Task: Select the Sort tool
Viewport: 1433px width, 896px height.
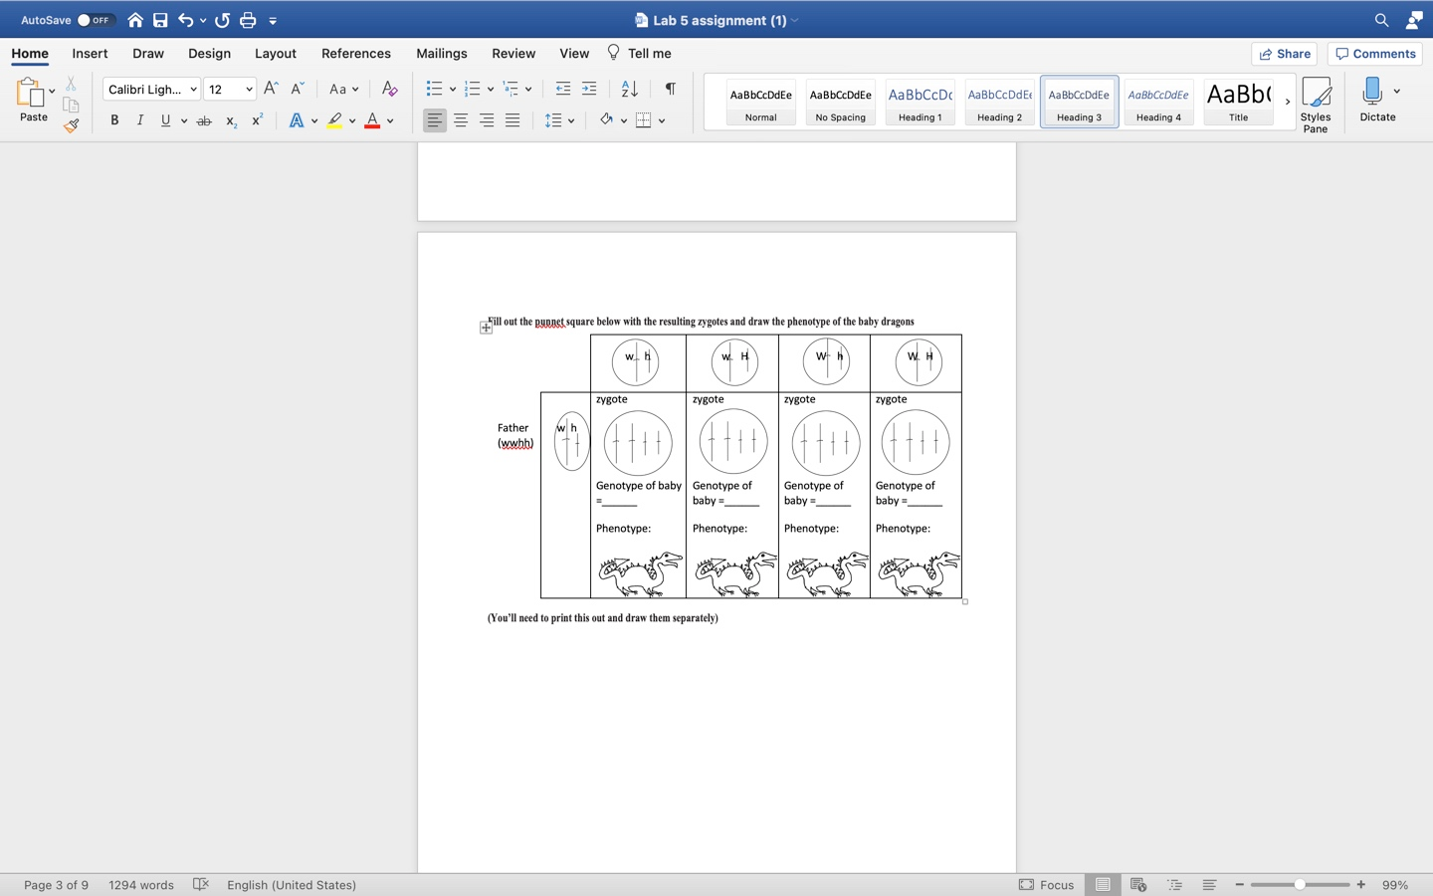Action: [627, 89]
